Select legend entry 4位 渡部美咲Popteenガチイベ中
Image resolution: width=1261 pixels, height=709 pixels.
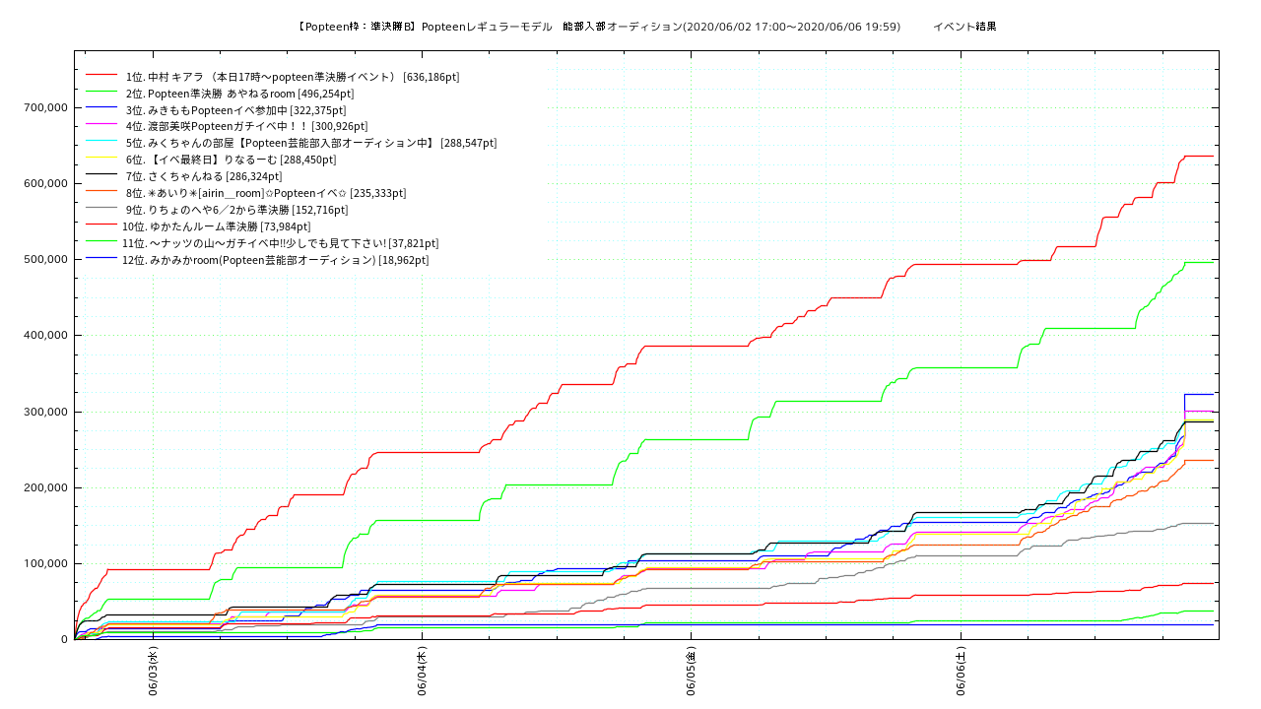pyautogui.click(x=246, y=126)
